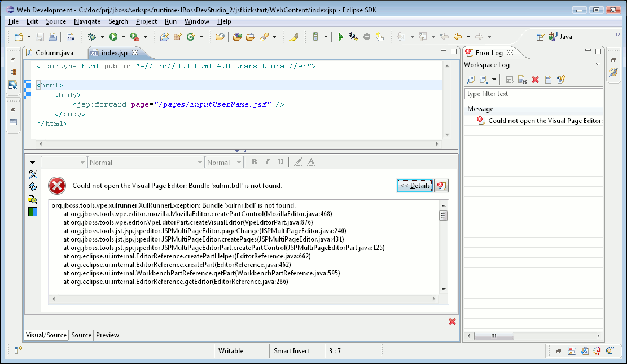Click the Restore Log icon in Error Log
Viewport: 627px width, 364px height.
coord(561,80)
